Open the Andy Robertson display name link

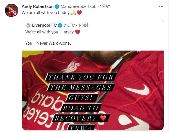38,6
